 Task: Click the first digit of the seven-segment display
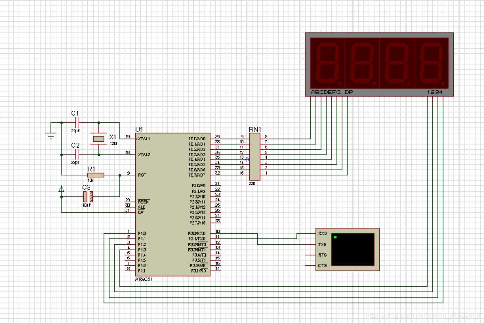click(327, 63)
